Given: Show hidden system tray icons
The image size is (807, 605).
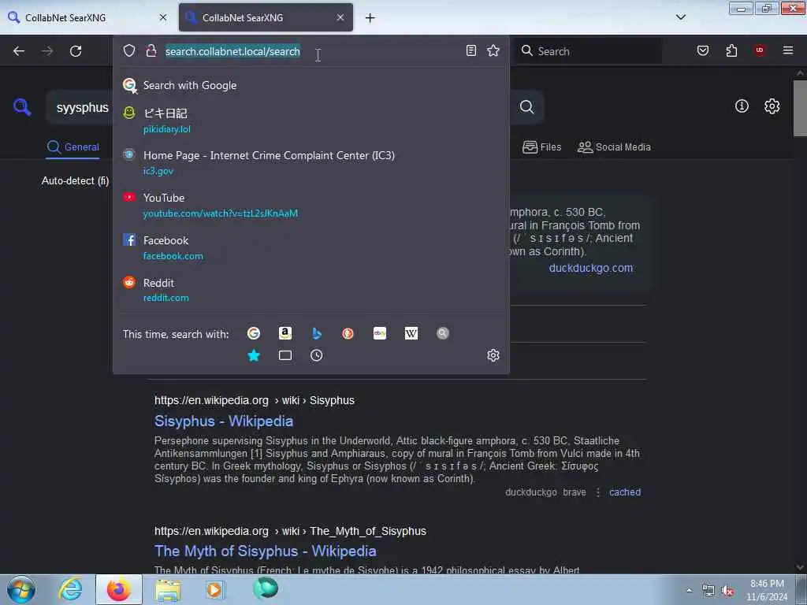Looking at the screenshot, I should click(689, 591).
